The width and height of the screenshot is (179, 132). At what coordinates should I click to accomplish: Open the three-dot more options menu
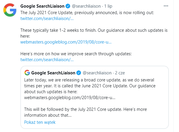point(166,6)
